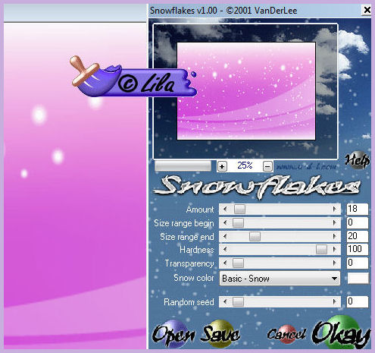Click the Hardness slider handle
Screen dimensions: 375x353
321,250
